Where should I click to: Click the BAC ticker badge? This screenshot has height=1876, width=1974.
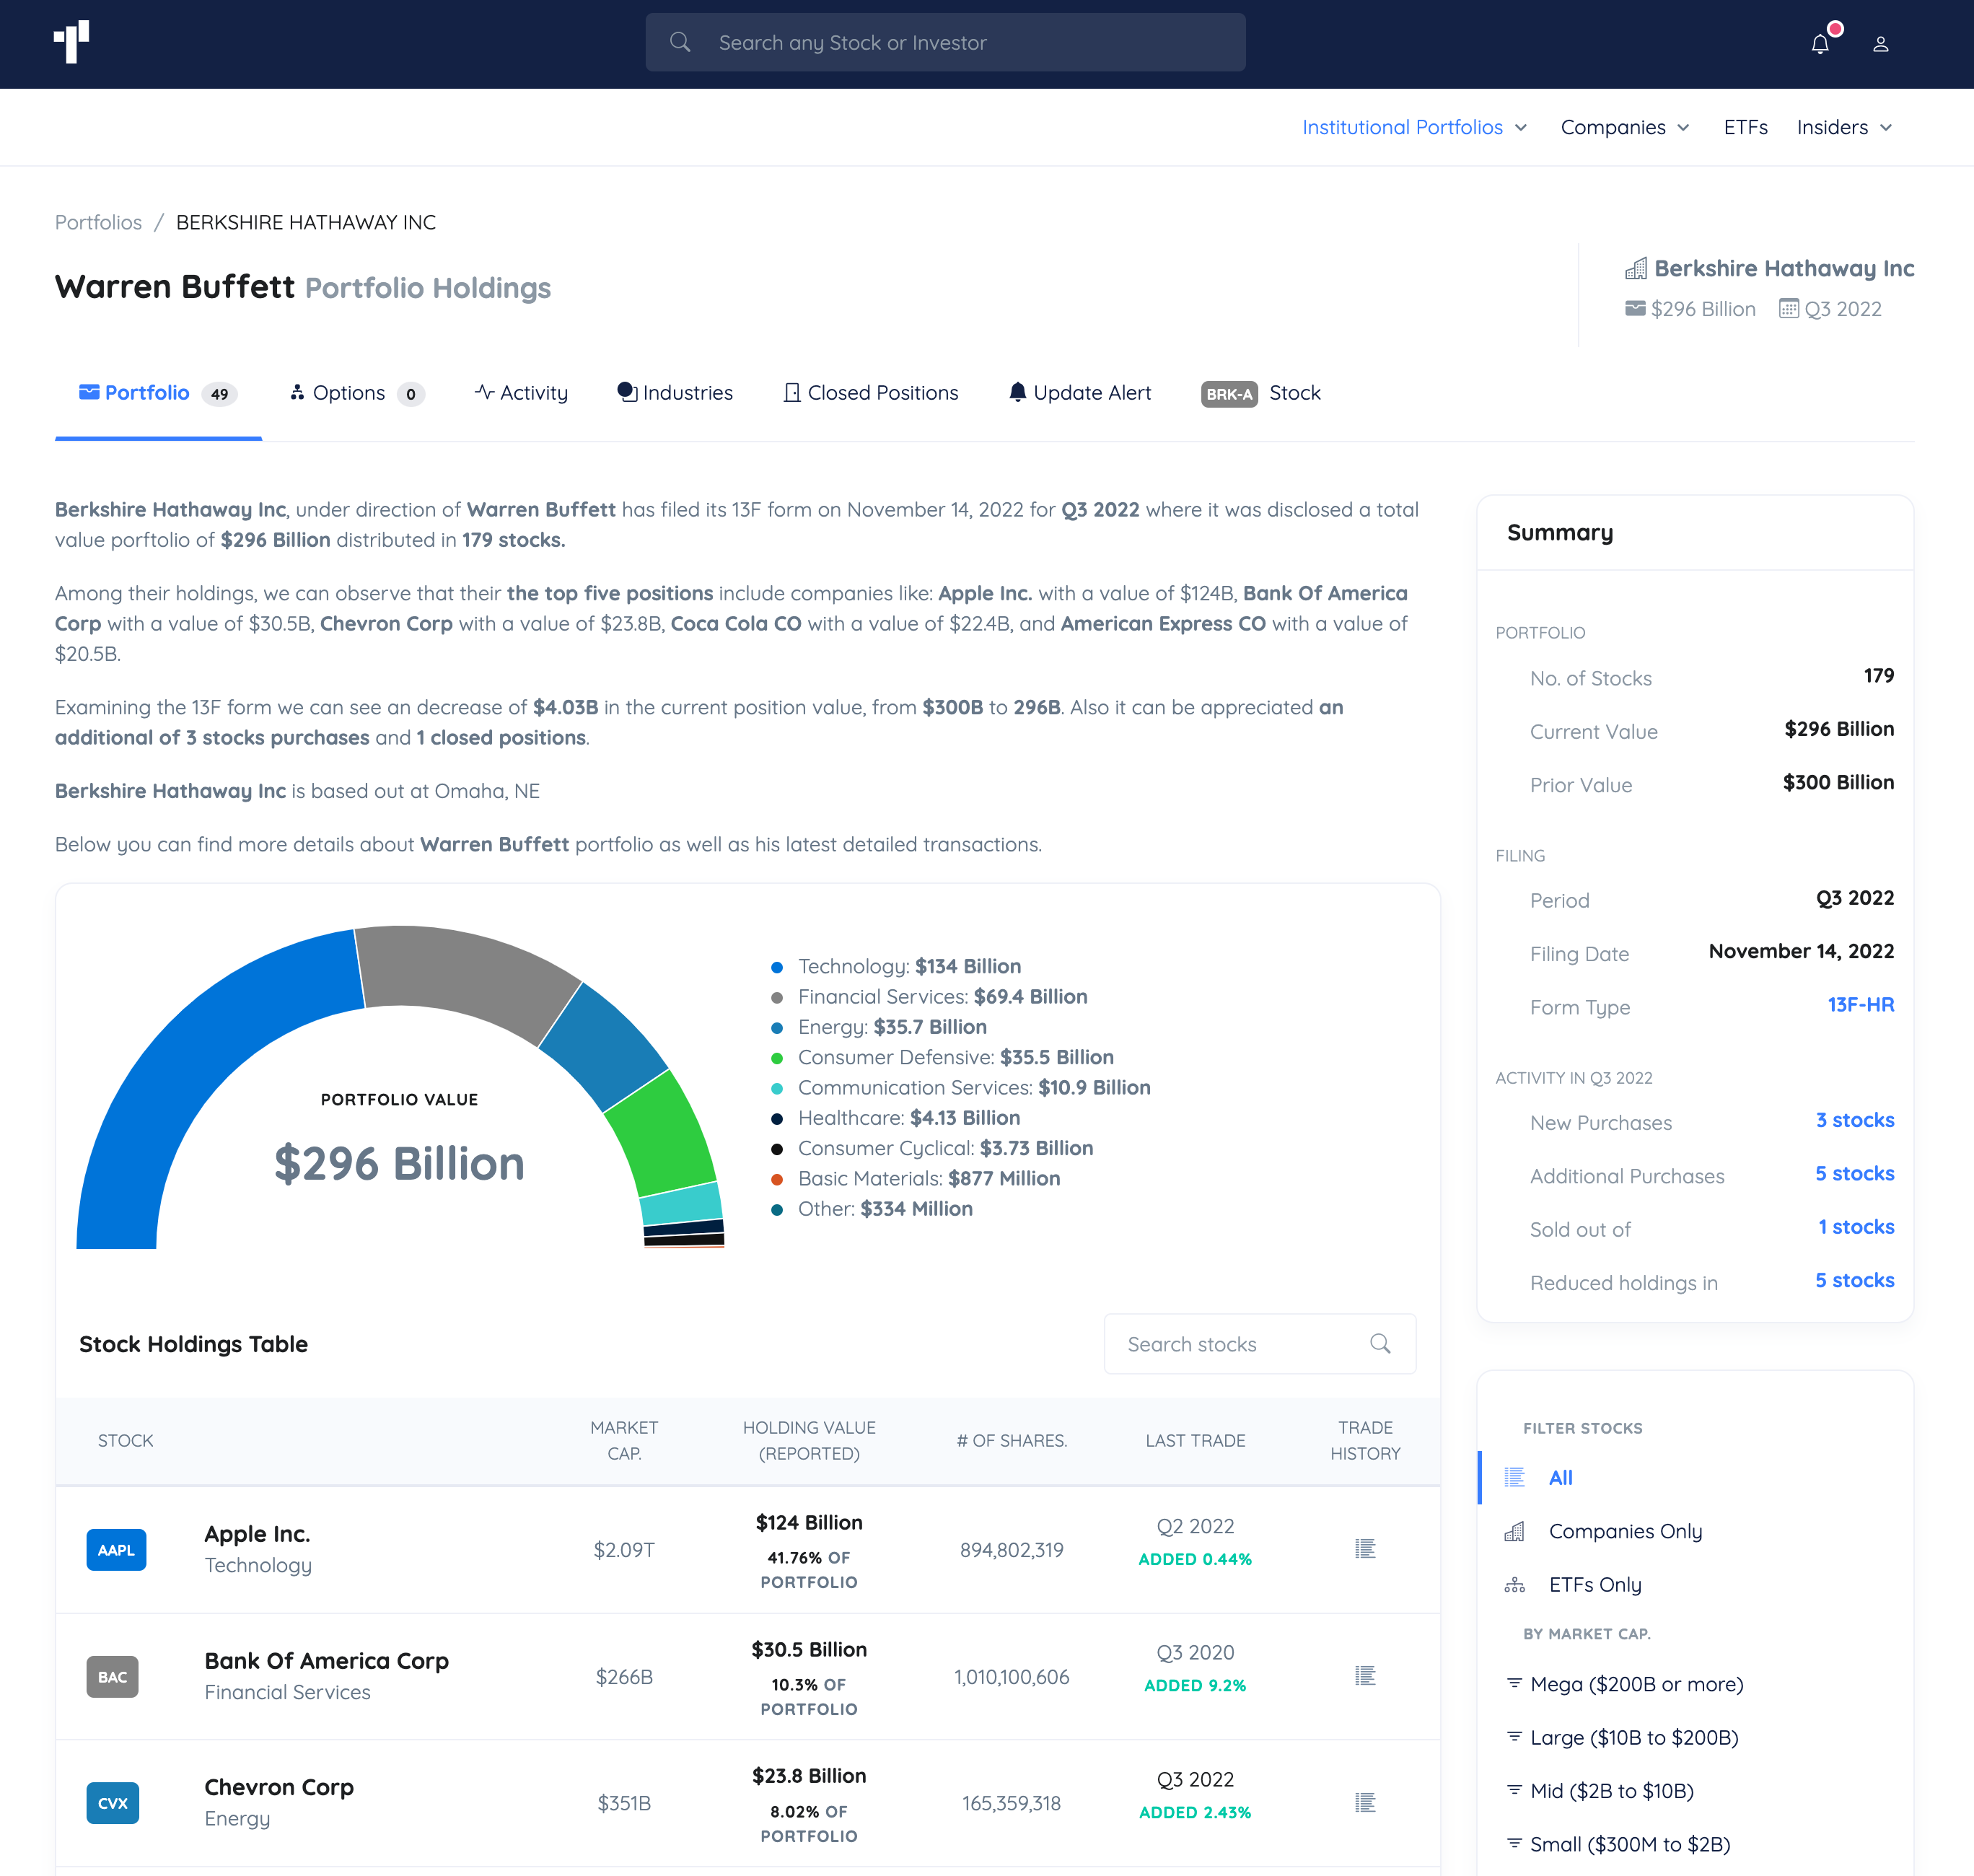(112, 1676)
